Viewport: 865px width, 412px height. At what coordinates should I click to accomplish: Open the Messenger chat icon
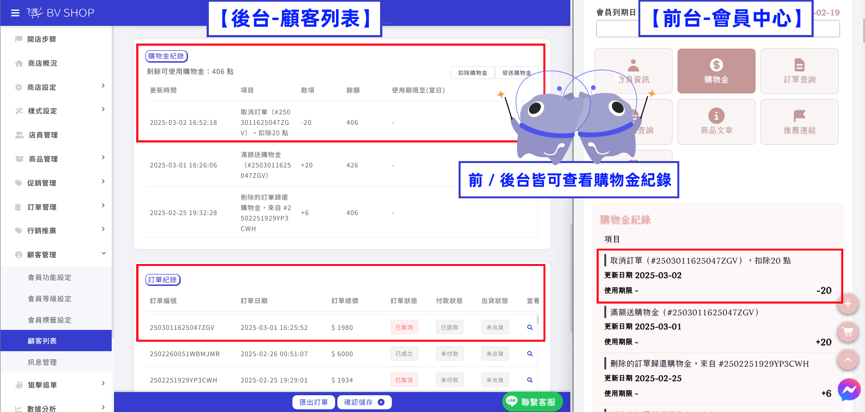(848, 389)
